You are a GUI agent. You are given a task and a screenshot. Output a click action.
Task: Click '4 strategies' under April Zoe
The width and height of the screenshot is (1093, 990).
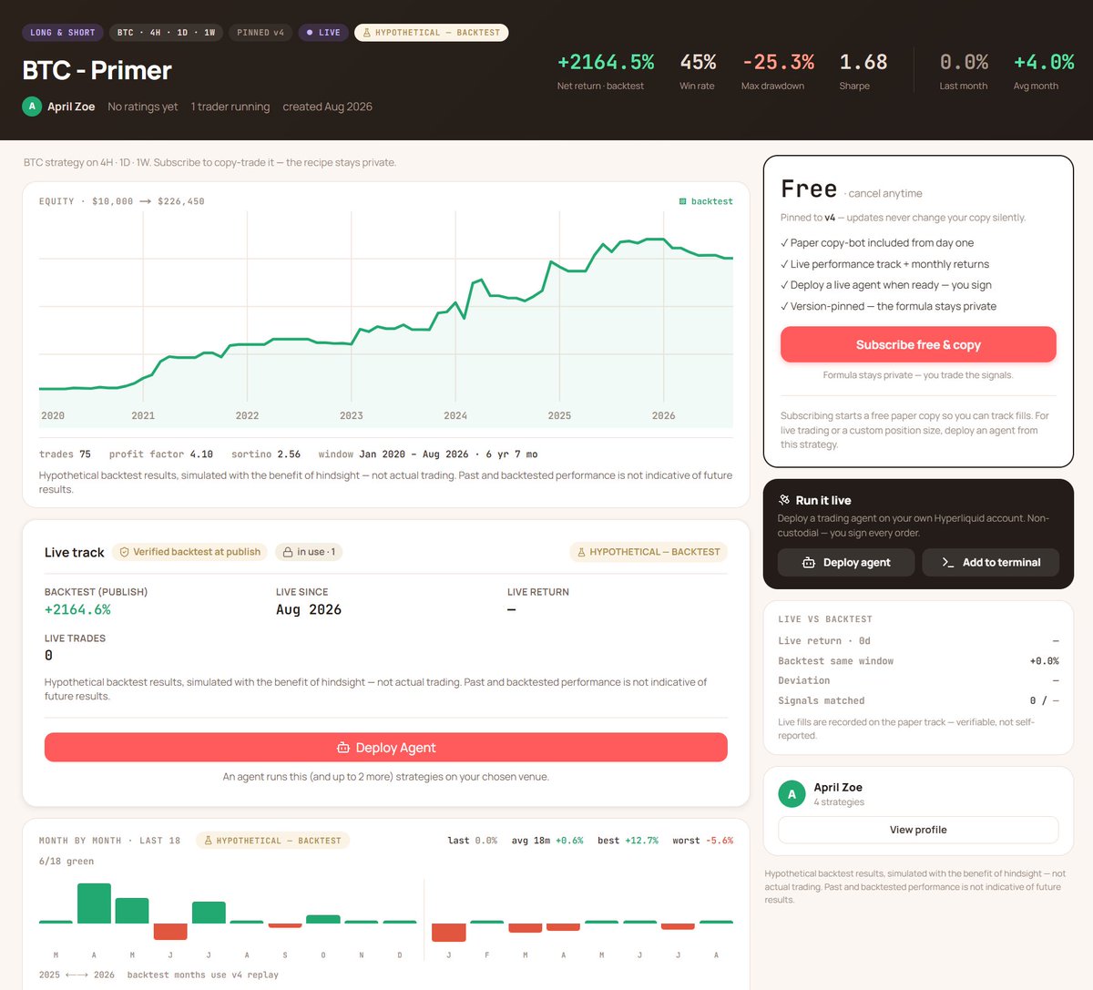pos(839,802)
